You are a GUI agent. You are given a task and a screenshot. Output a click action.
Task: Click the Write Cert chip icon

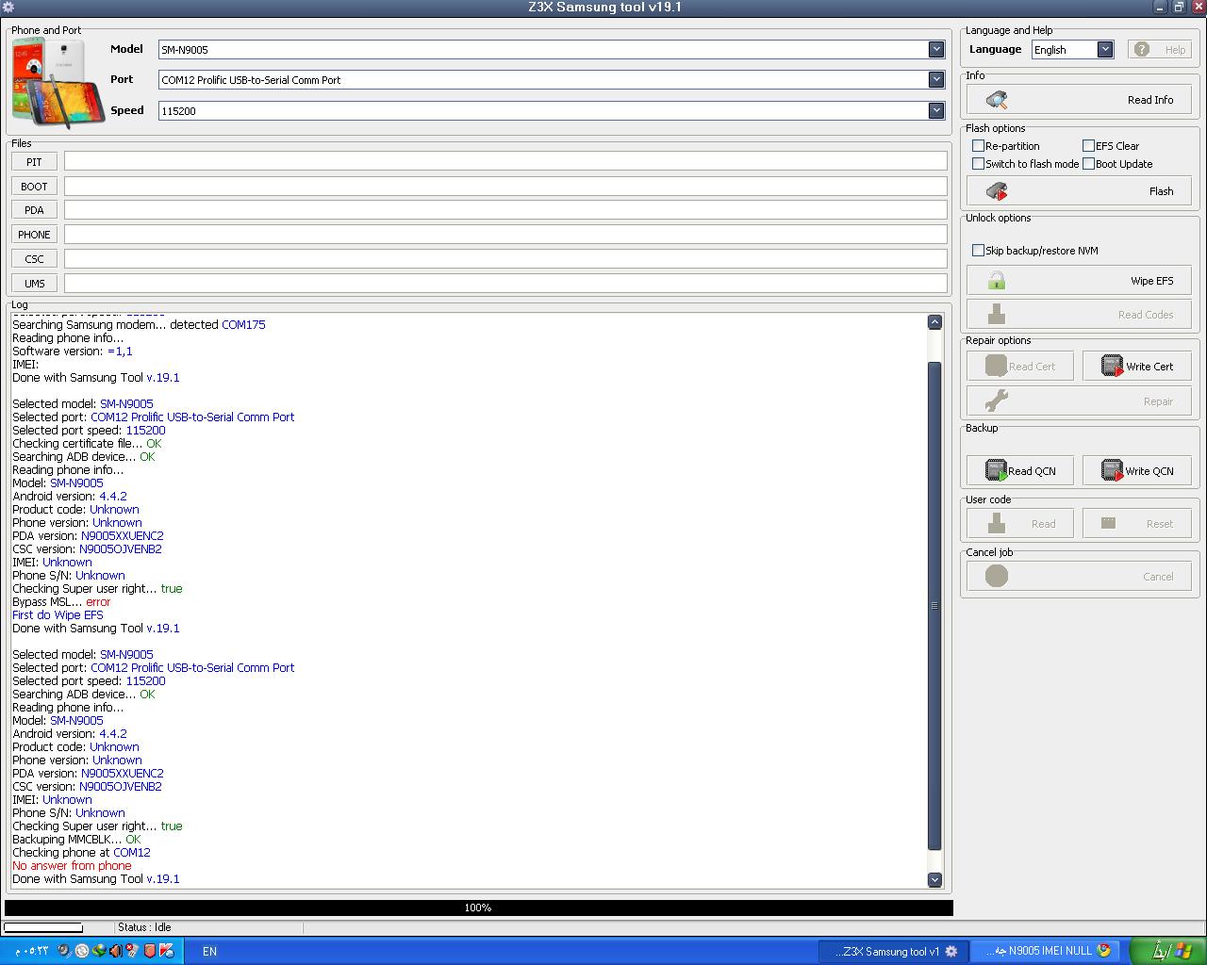[x=1113, y=366]
